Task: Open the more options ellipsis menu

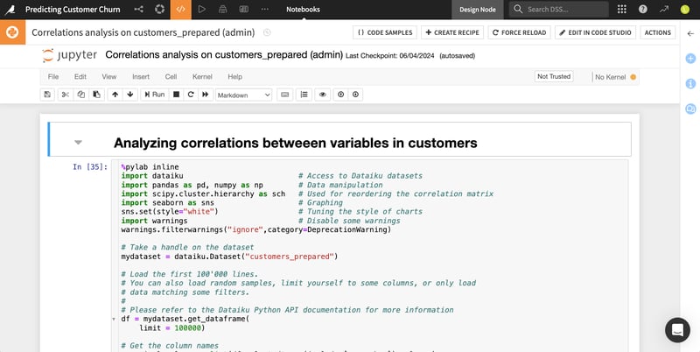Action: point(265,10)
